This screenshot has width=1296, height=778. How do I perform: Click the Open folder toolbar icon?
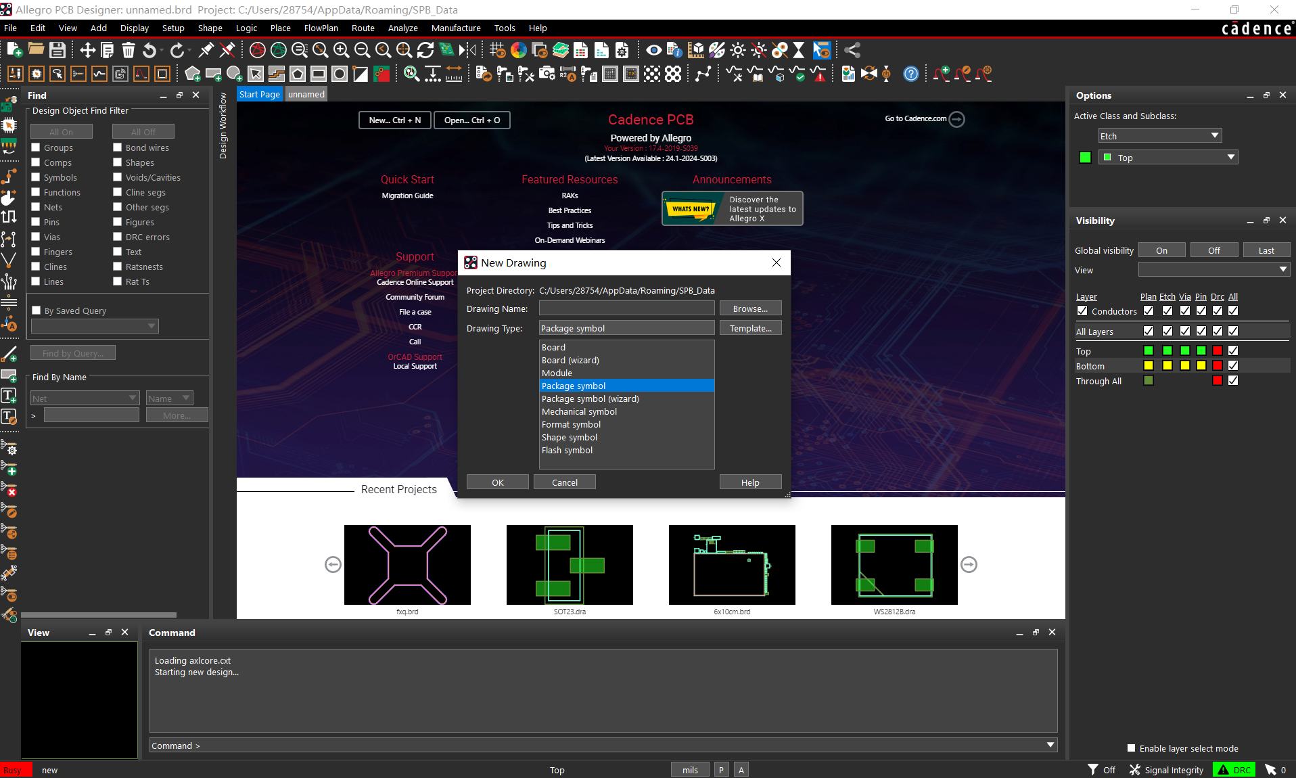click(x=36, y=50)
